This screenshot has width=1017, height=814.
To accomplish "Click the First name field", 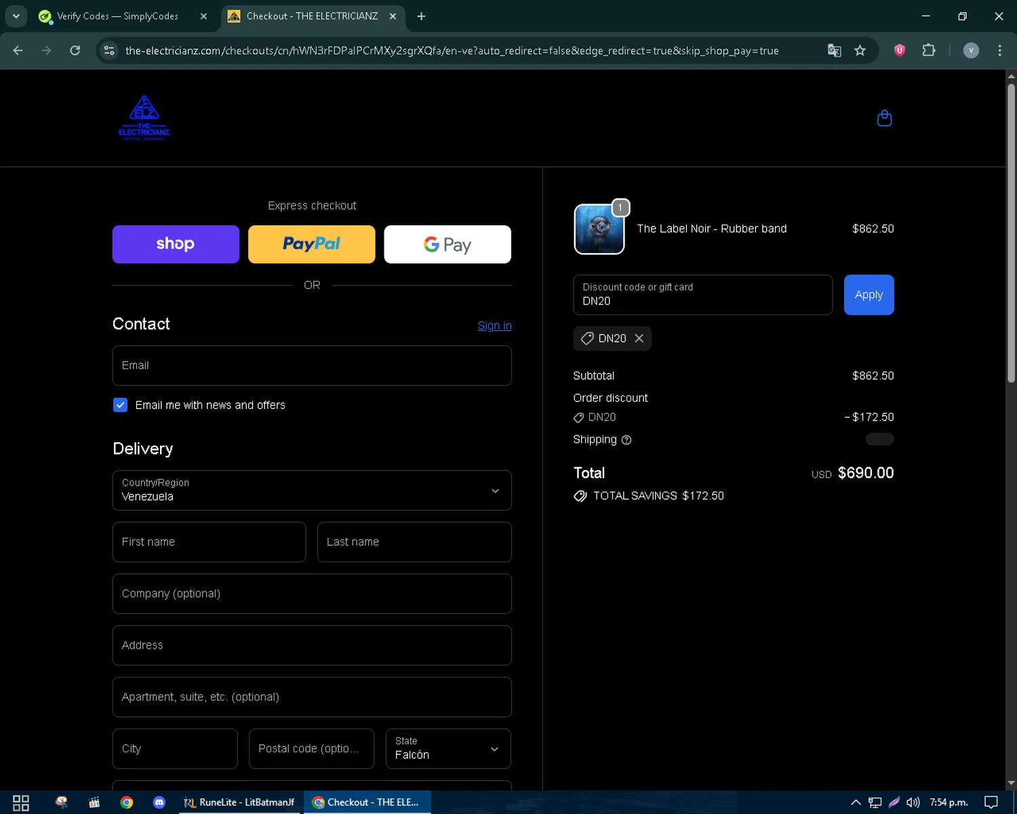I will tap(209, 542).
